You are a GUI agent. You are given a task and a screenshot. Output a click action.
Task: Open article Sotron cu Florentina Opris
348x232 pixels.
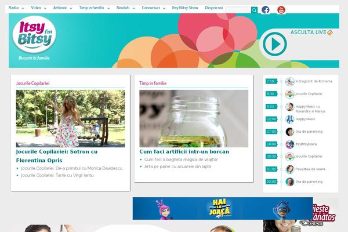tap(57, 156)
